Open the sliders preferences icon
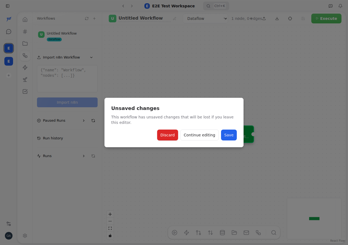Screen dimensions: 348x245 click(9, 224)
